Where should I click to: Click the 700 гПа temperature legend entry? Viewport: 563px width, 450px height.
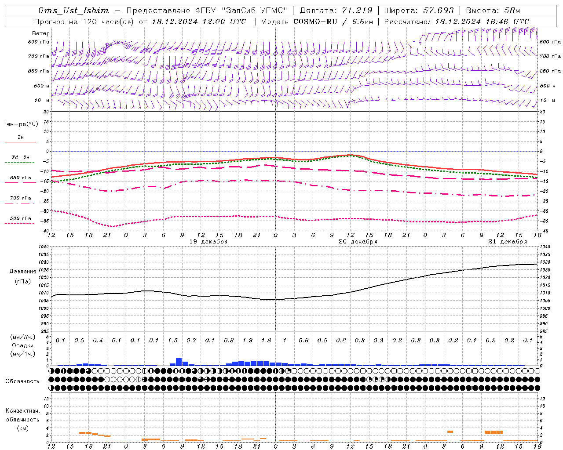pyautogui.click(x=20, y=198)
